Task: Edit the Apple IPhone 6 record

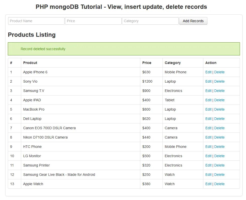Action: pos(208,72)
